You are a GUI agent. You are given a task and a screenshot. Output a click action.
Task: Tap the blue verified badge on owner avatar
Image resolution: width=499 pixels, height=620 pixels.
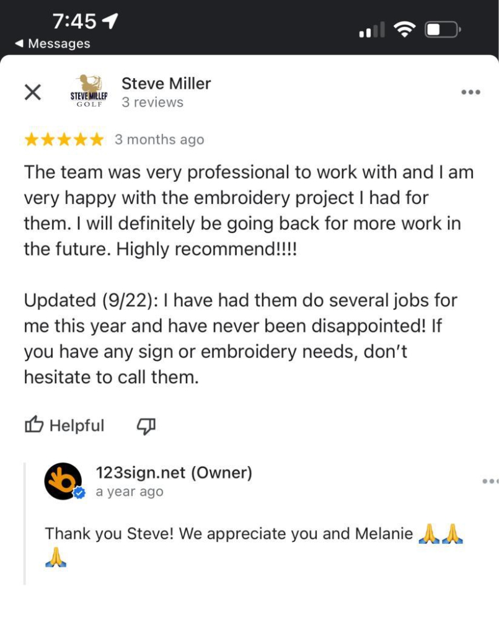click(x=79, y=494)
